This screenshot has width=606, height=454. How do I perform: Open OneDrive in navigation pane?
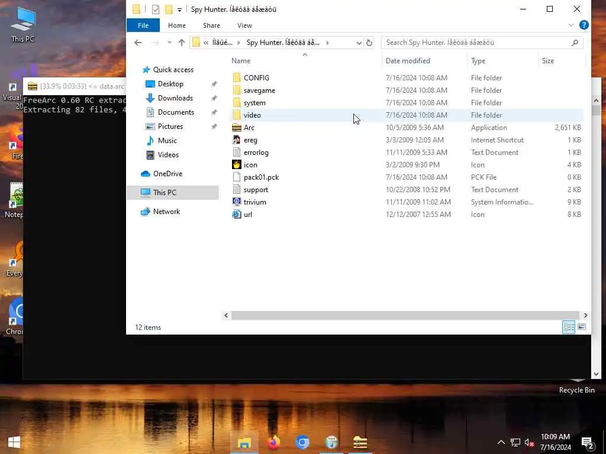(x=167, y=174)
